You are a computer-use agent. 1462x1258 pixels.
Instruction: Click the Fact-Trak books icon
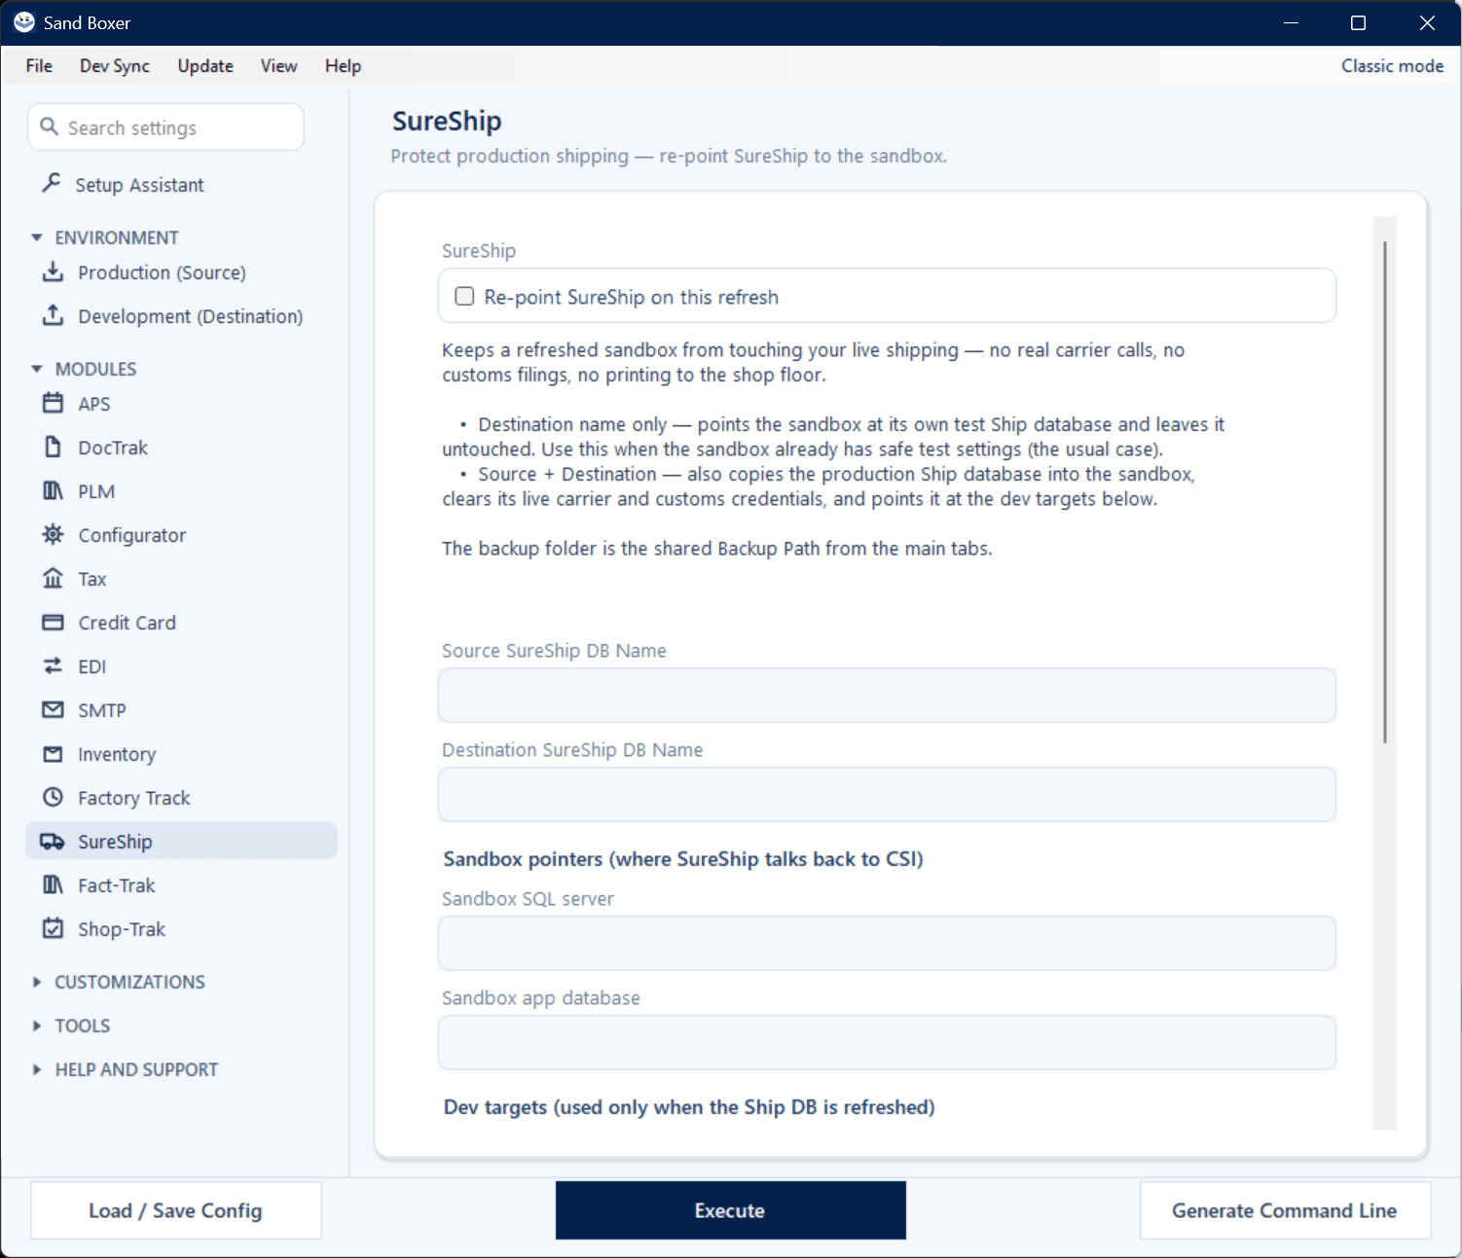click(54, 884)
